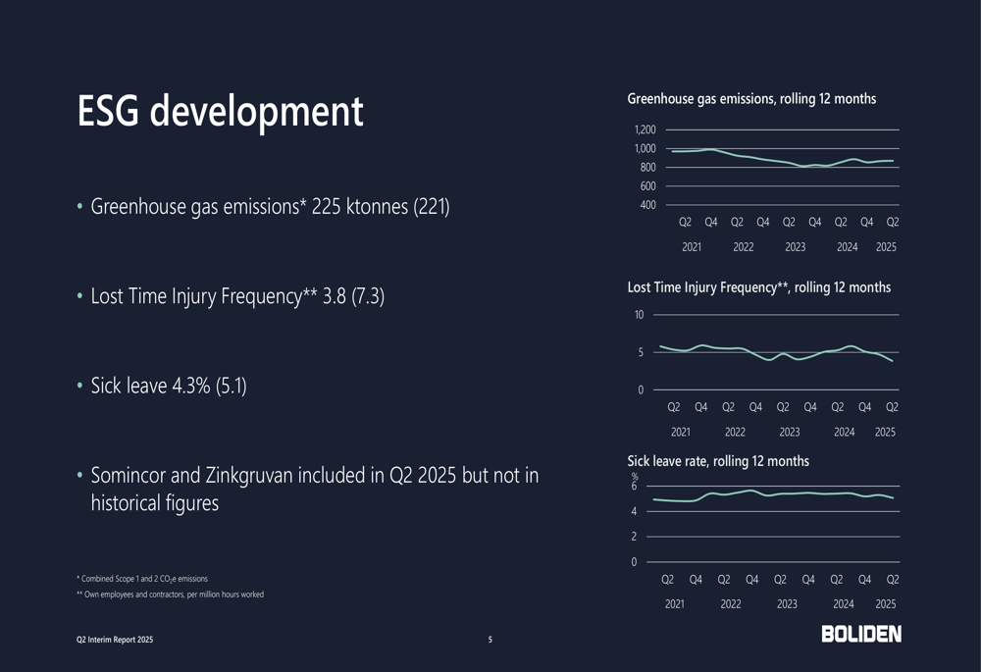Viewport: 981px width, 672px height.
Task: Select the 'Sick leave rate' chart title
Action: 718,461
